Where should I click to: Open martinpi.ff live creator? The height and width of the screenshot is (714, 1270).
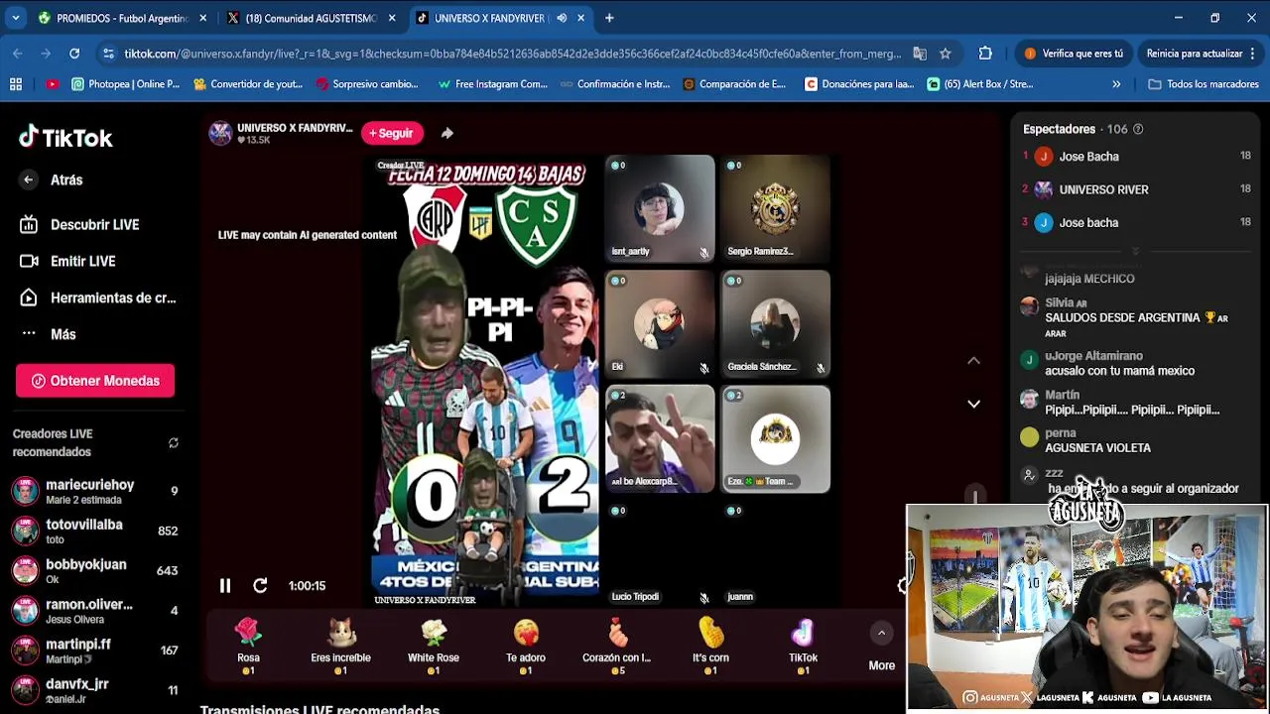click(94, 651)
